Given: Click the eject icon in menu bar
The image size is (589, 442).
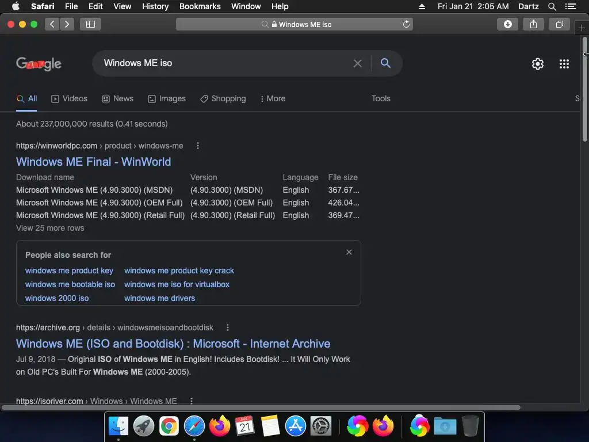Looking at the screenshot, I should (x=422, y=6).
